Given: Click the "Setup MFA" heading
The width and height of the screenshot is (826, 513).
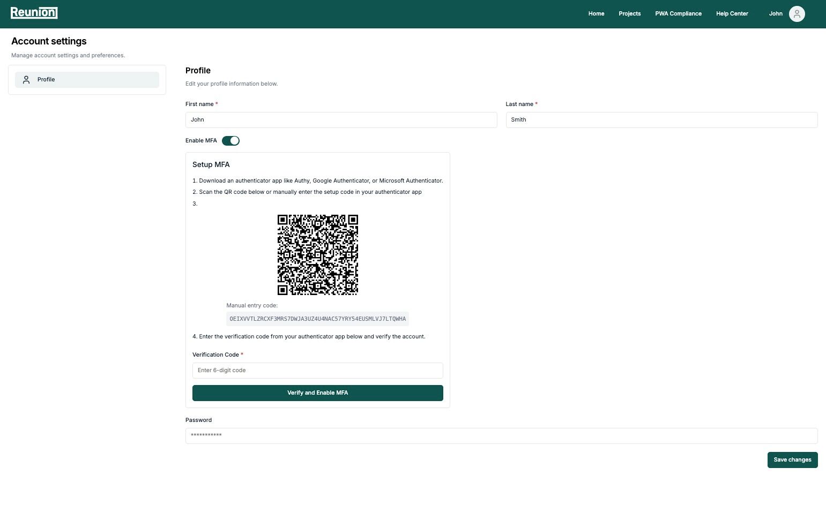Looking at the screenshot, I should [x=211, y=165].
